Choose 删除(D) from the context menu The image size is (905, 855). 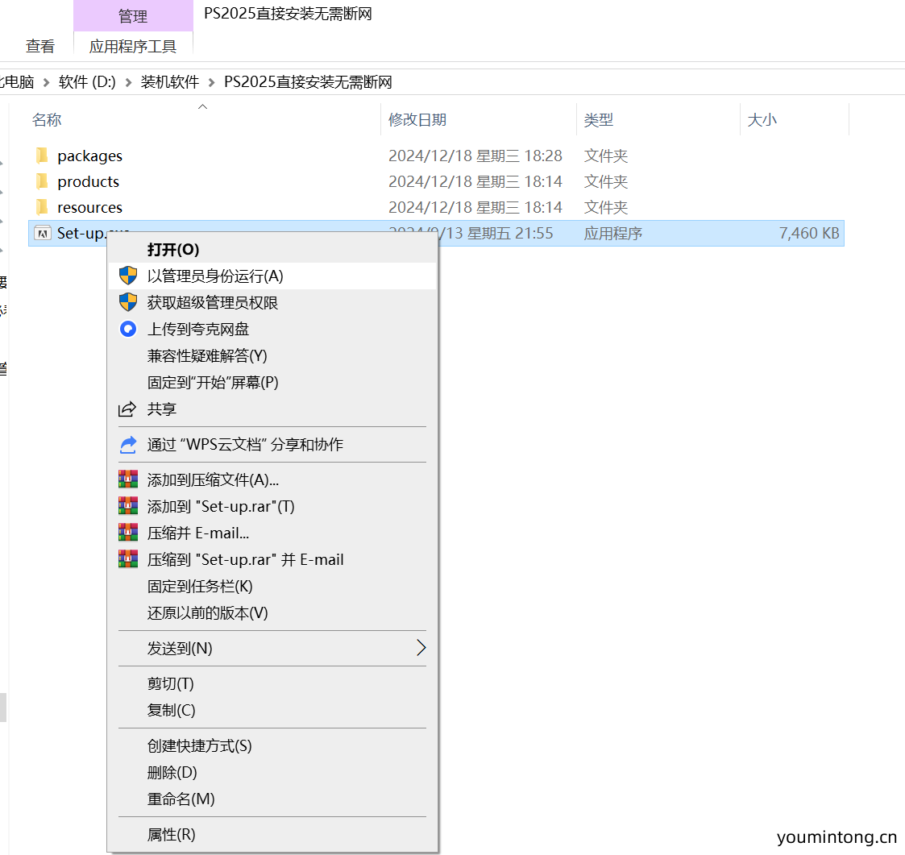coord(272,773)
